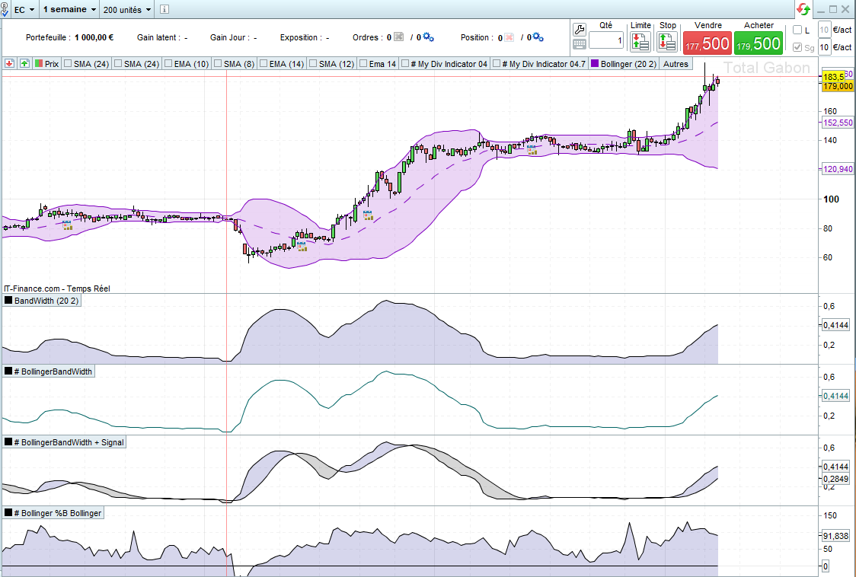Click IT-Finance.com - Temps Réel text

click(x=57, y=288)
